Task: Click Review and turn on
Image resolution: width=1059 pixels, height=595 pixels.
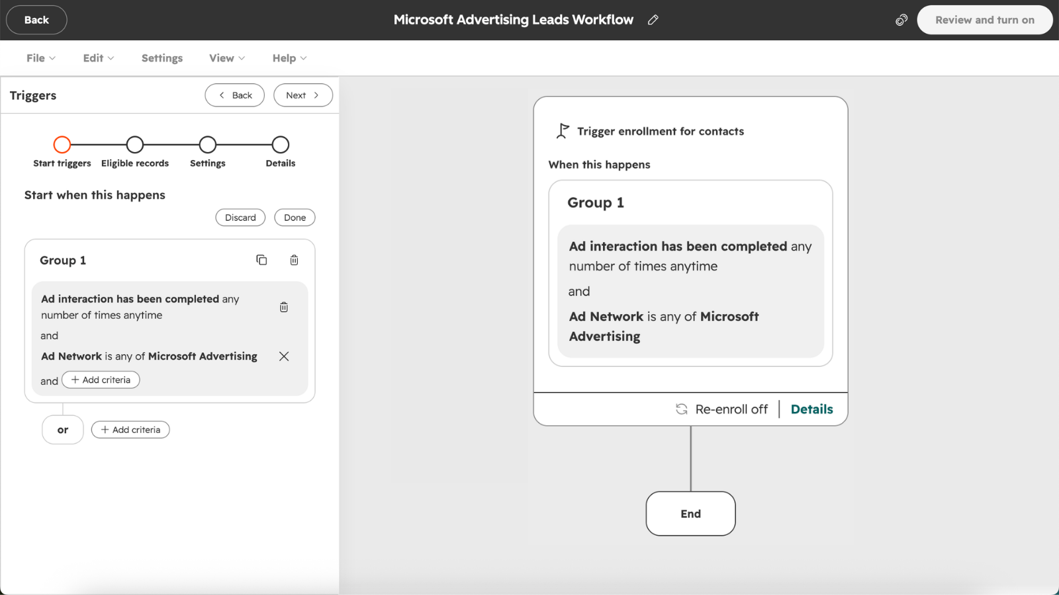Action: 985,20
